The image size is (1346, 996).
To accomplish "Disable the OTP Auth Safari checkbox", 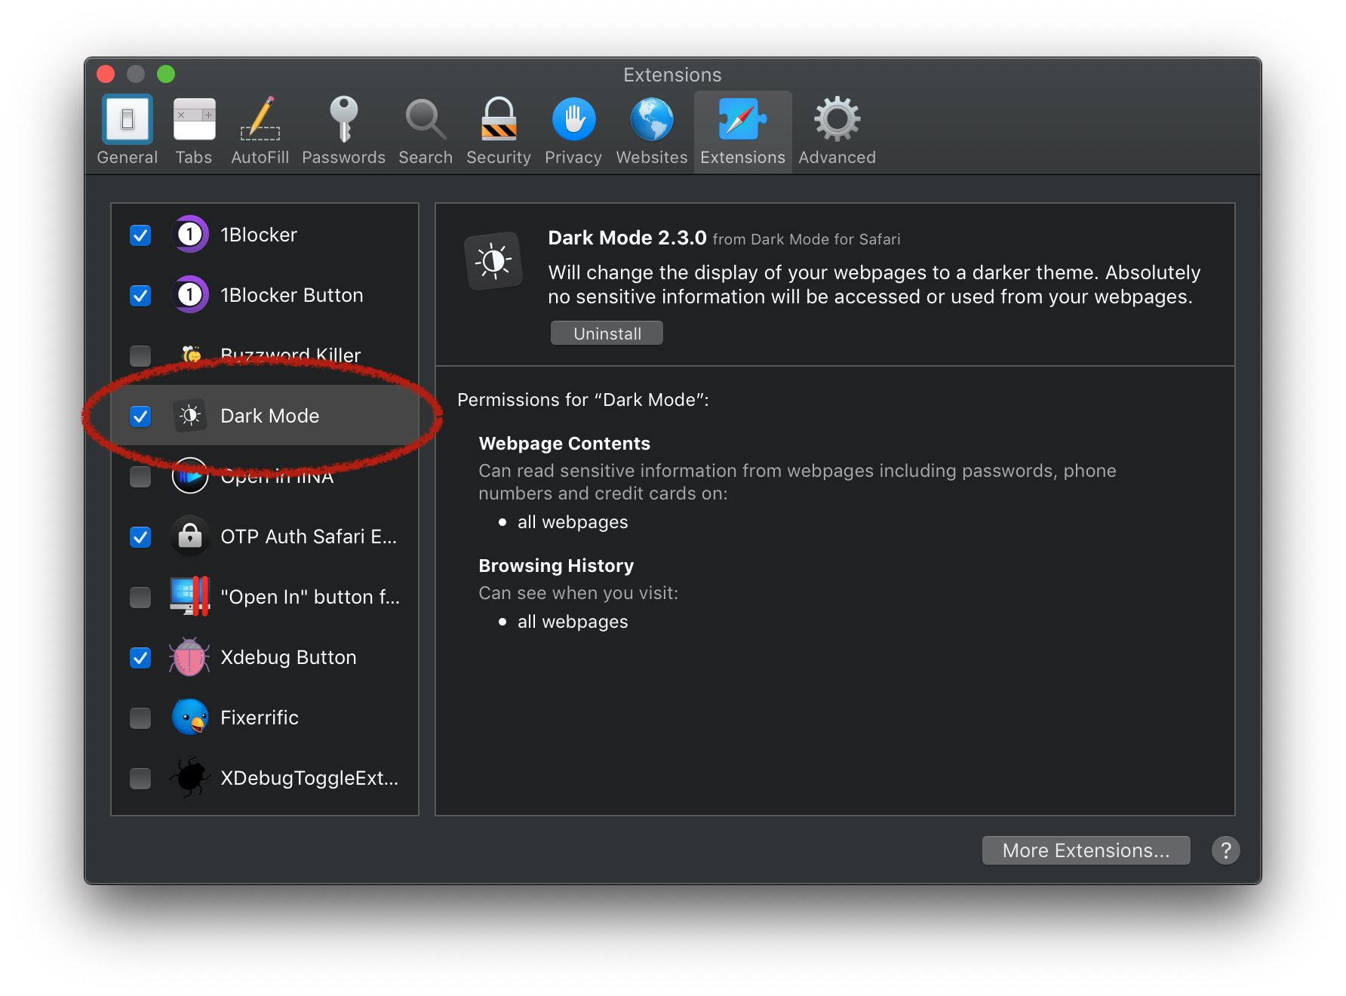I will 140,537.
